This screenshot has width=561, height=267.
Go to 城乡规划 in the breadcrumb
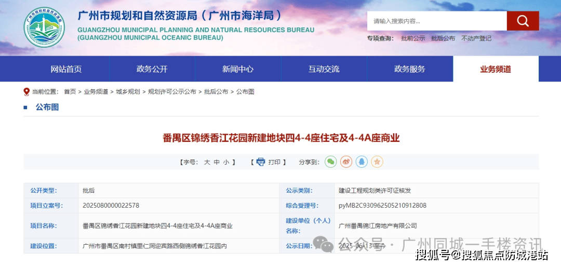click(128, 91)
